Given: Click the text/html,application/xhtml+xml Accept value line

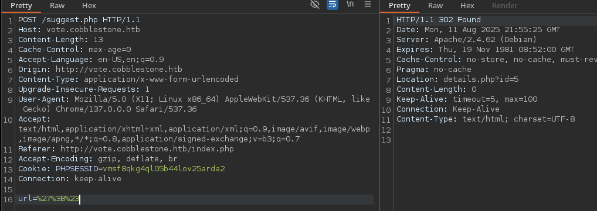Looking at the screenshot, I should pos(194,129).
